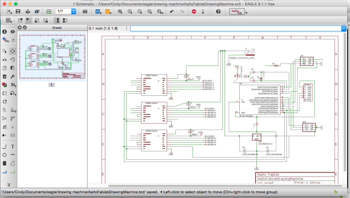Expand the command line history dropdown

pos(344,28)
